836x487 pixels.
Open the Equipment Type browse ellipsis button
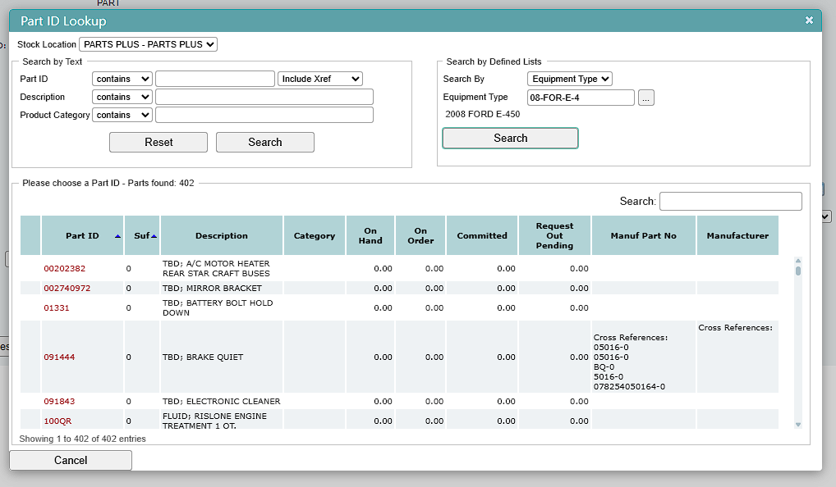coord(645,98)
